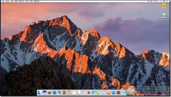
Task: Open the 檔案 menu
Action: click(12, 1)
